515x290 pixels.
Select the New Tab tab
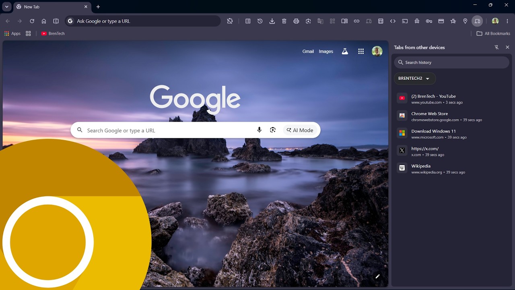(52, 7)
